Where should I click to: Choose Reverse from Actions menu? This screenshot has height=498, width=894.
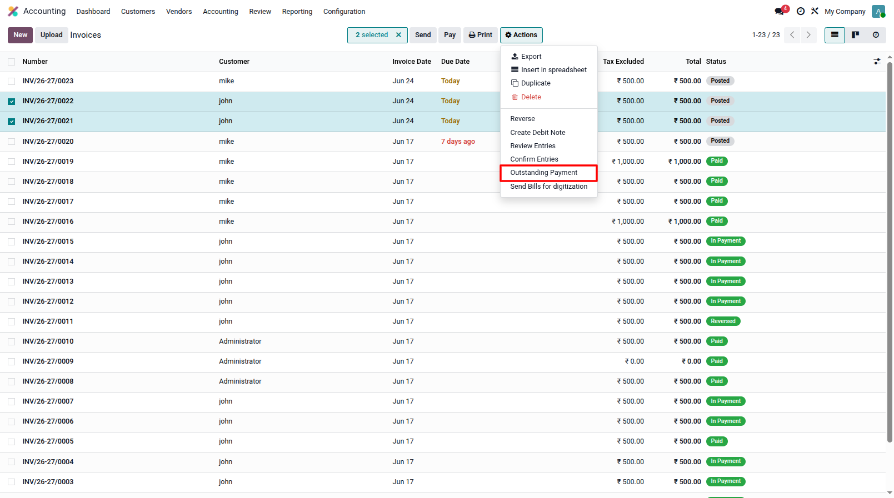pos(549,119)
